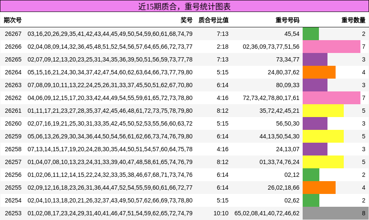Select period number 26260
Image resolution: width=369 pixels, height=220 pixels.
pyautogui.click(x=13, y=123)
